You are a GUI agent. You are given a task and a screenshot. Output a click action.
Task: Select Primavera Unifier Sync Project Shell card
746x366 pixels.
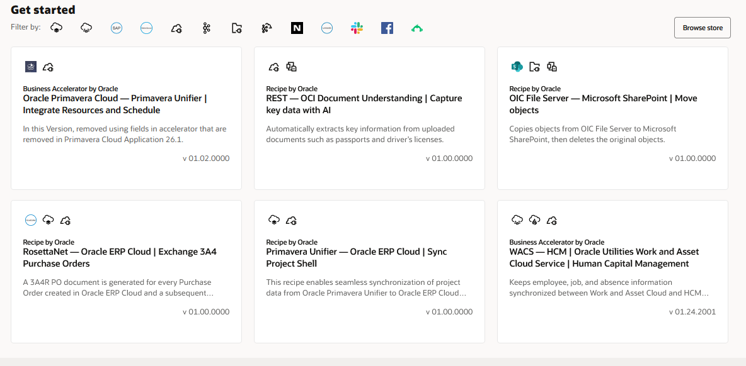coord(356,258)
